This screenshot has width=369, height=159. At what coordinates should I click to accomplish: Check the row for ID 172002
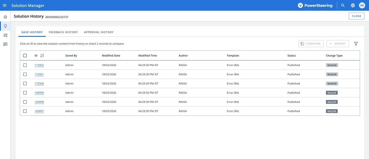click(x=25, y=65)
